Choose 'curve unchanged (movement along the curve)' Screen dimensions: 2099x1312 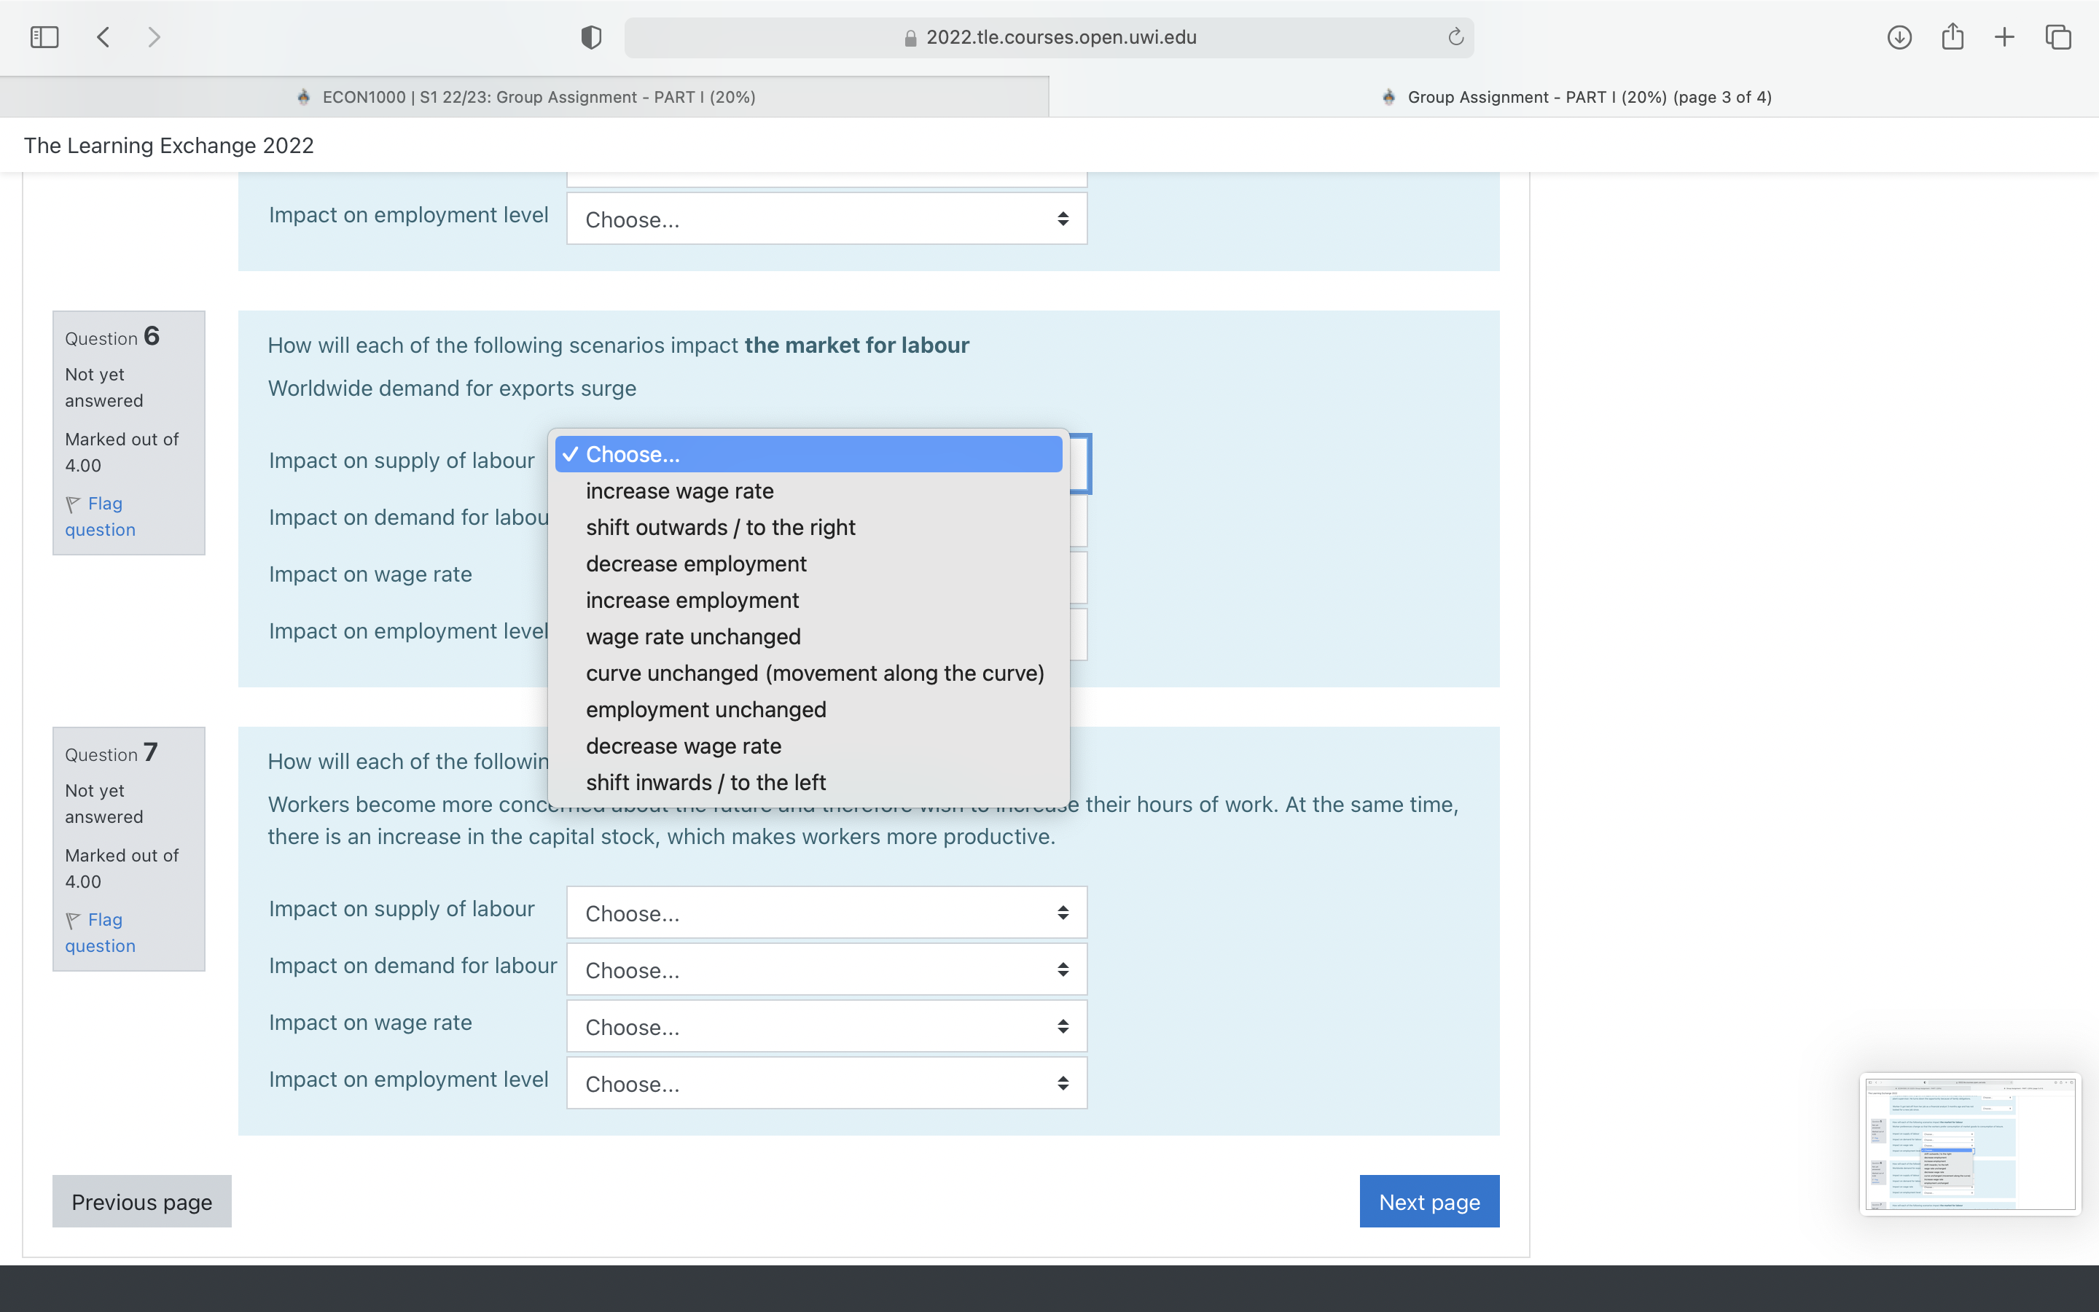(x=814, y=673)
